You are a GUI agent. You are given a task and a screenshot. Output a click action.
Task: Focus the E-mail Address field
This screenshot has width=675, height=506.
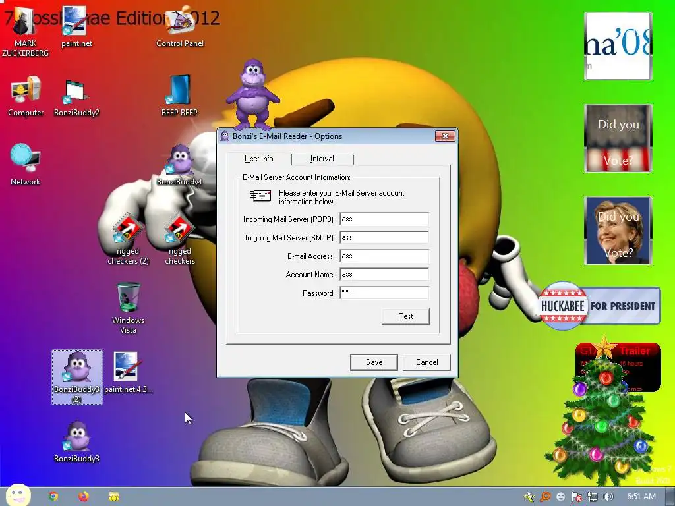(x=384, y=256)
